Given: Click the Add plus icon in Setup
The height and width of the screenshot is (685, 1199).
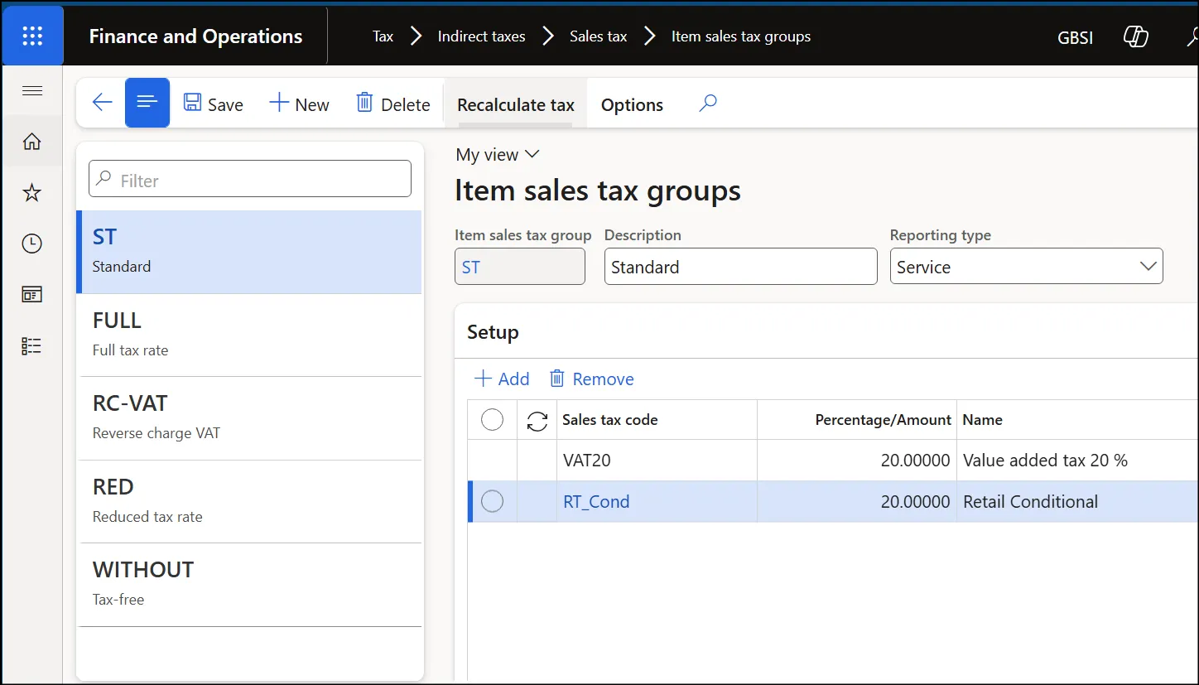Looking at the screenshot, I should click(483, 379).
